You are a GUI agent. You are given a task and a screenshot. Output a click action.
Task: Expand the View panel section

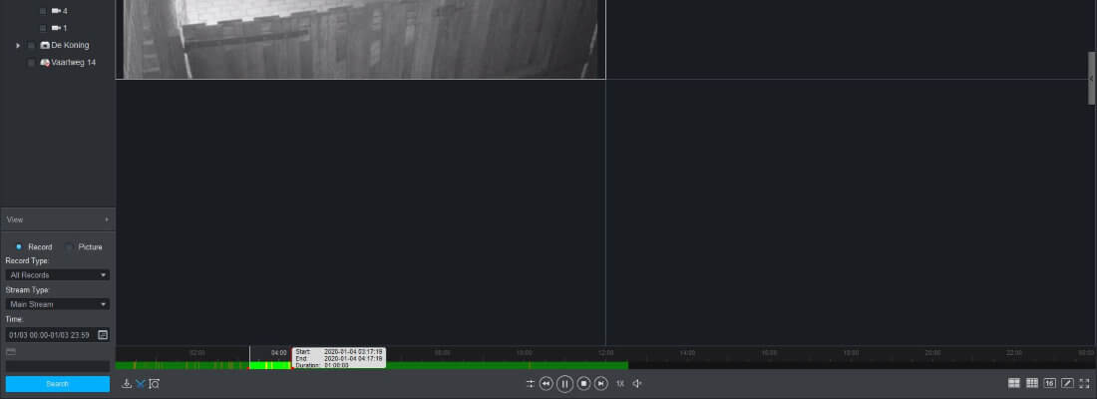click(x=107, y=219)
